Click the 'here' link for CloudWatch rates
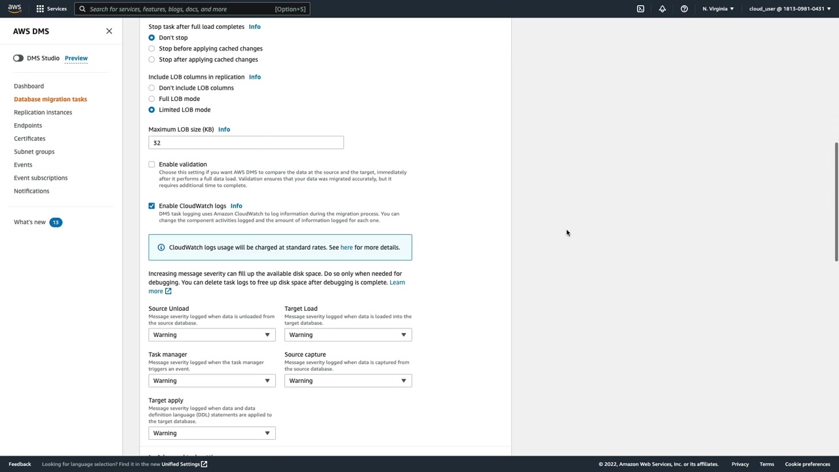Image resolution: width=839 pixels, height=472 pixels. pos(347,247)
